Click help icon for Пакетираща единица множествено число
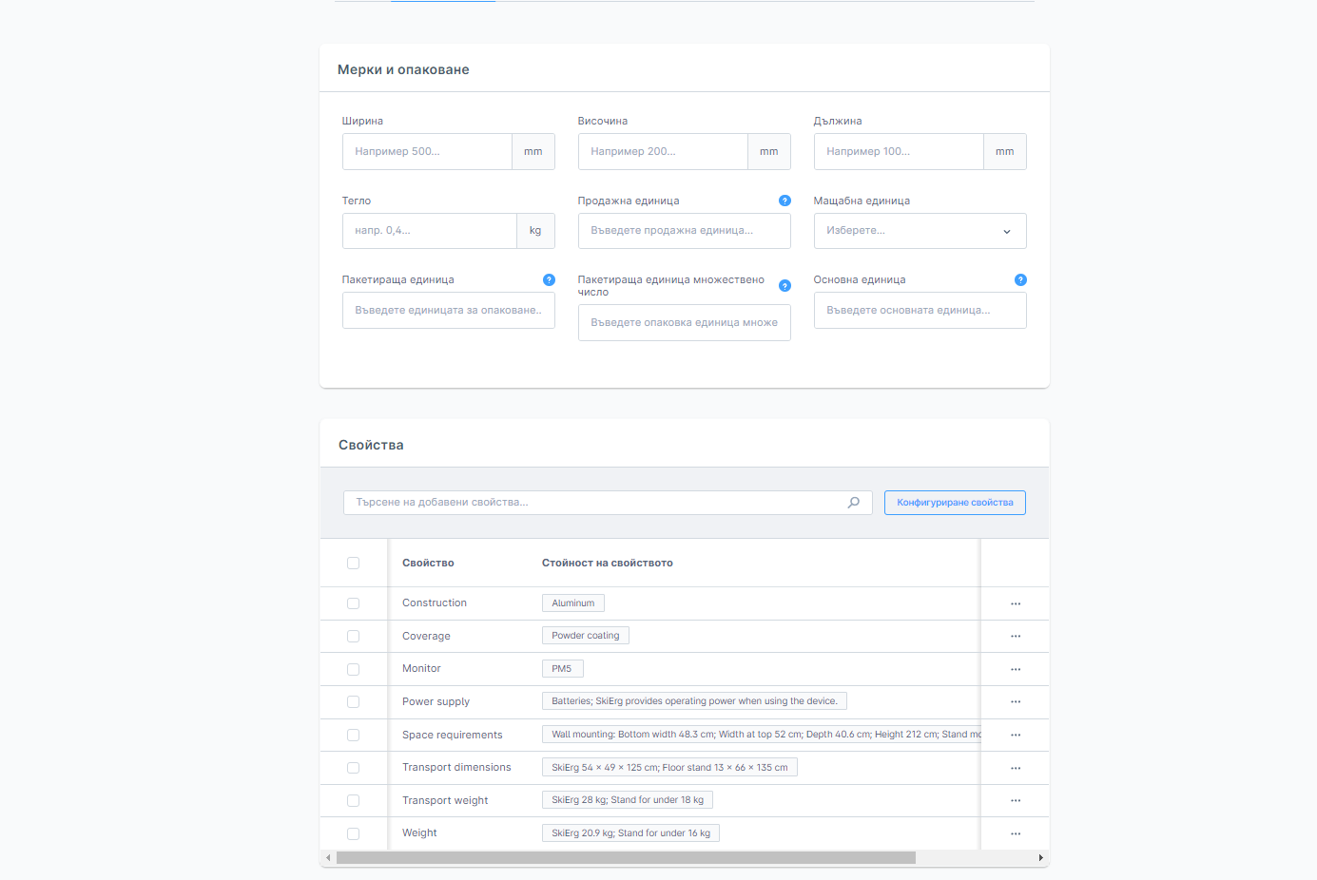1317x880 pixels. coord(784,286)
